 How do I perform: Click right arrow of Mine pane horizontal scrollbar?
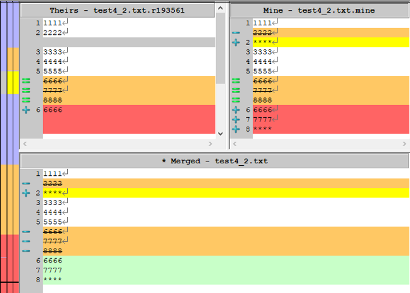405,145
